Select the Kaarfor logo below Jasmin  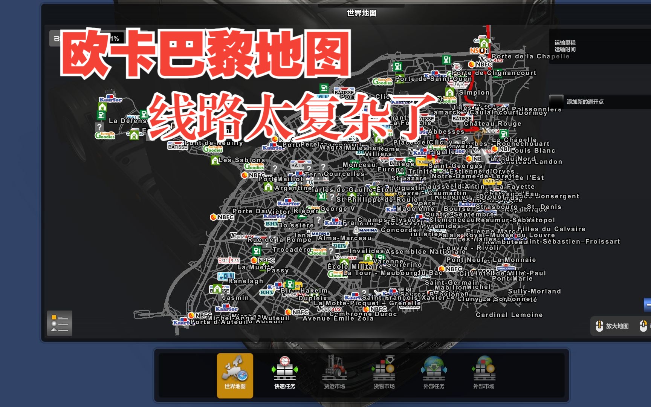(x=226, y=308)
